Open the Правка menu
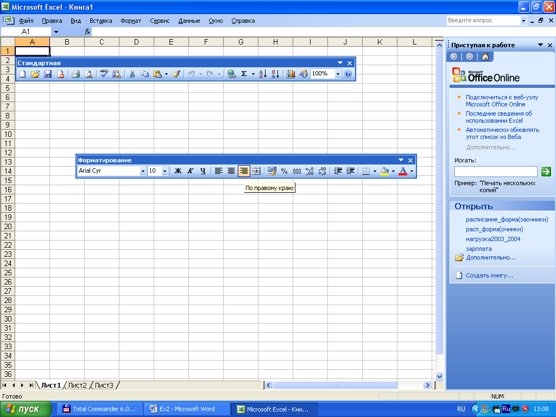Screen dimensions: 556x417 pyautogui.click(x=52, y=21)
